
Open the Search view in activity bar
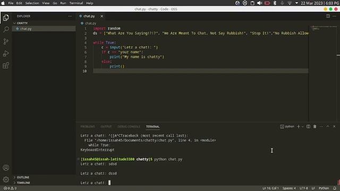[6, 30]
